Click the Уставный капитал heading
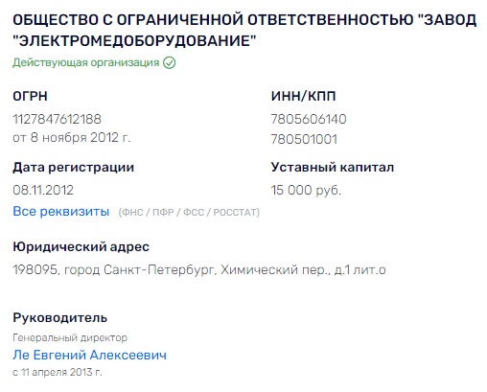The image size is (487, 392). point(333,167)
